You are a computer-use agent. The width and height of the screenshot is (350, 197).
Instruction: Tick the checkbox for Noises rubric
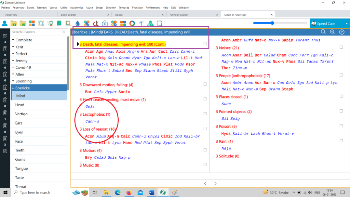pyautogui.click(x=341, y=48)
